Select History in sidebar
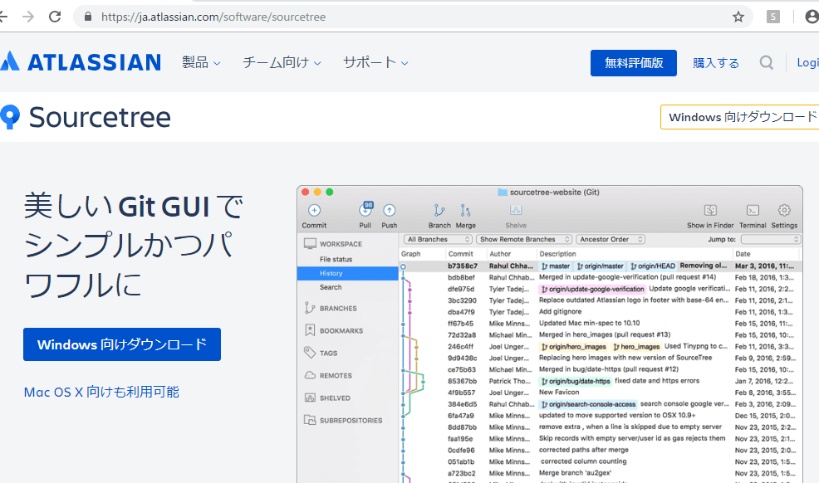 (x=347, y=273)
